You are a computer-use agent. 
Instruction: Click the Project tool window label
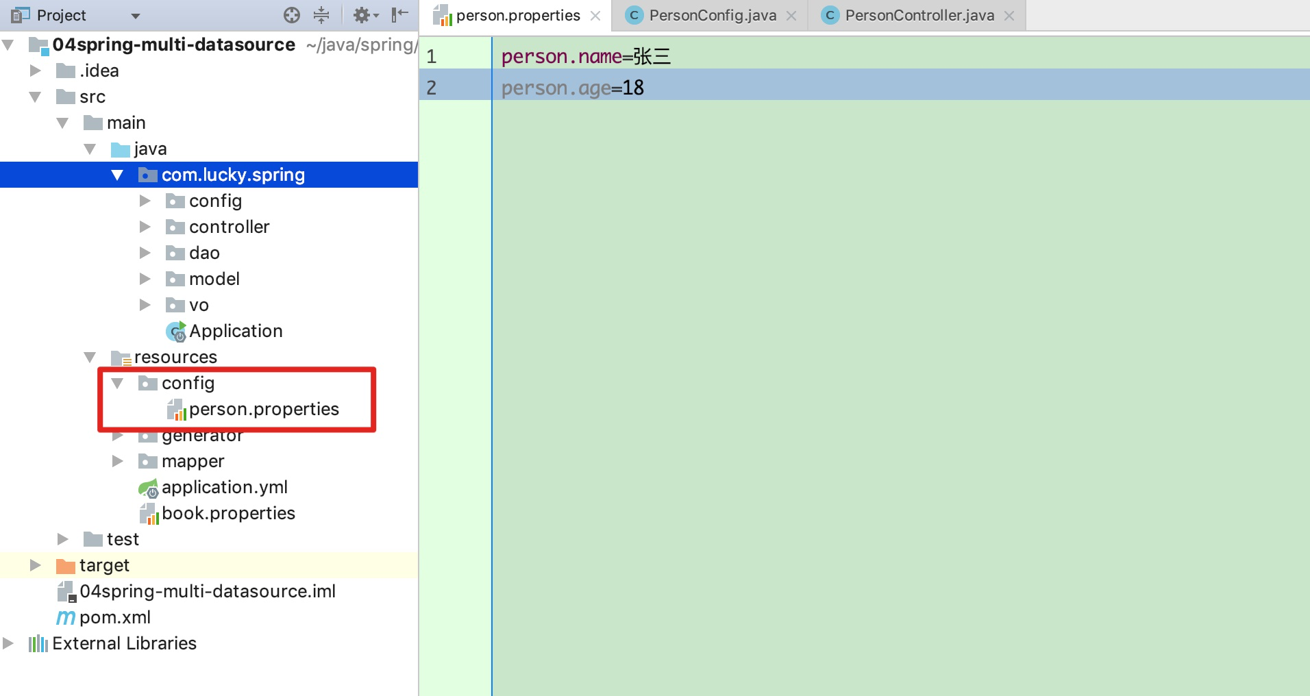(x=61, y=15)
